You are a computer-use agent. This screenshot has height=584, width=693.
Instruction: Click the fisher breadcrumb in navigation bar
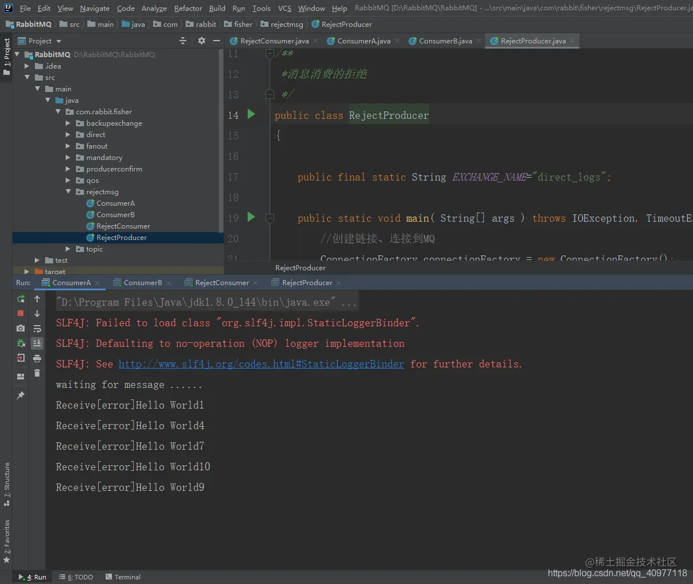point(238,24)
